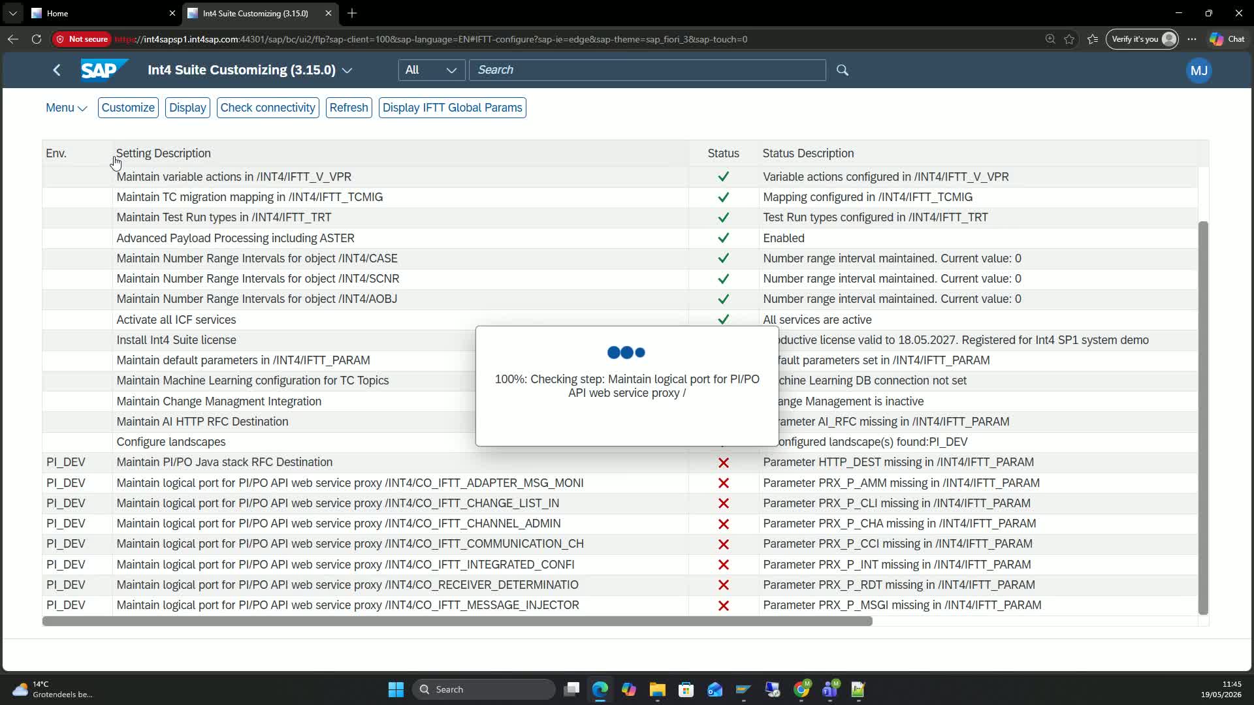The image size is (1254, 705).
Task: Open a new browser tab
Action: pos(352,13)
